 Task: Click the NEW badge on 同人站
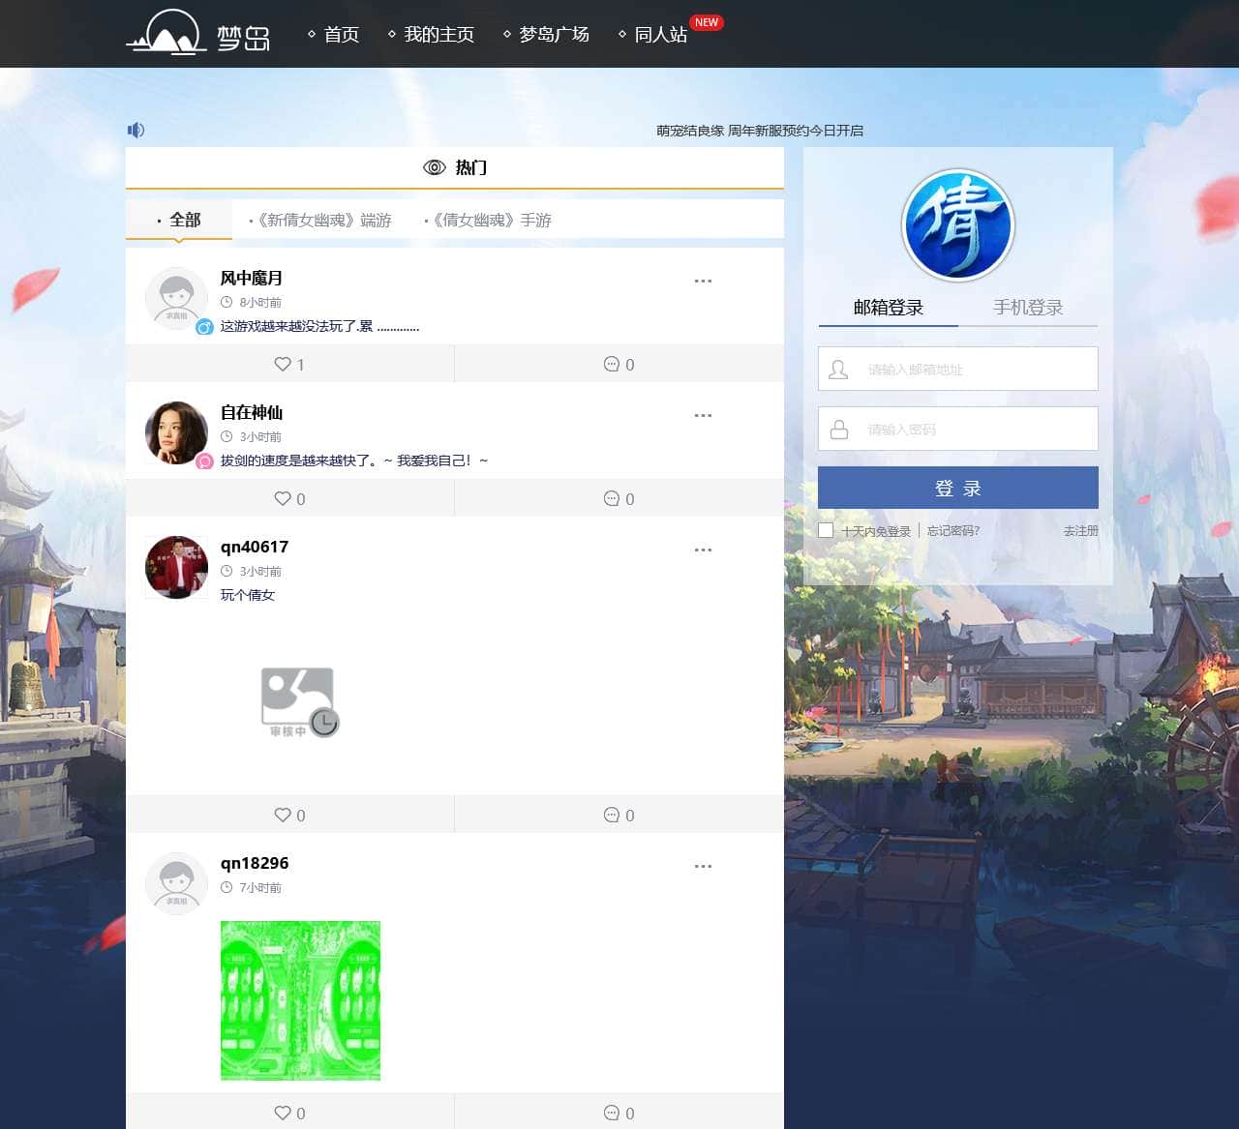click(707, 22)
